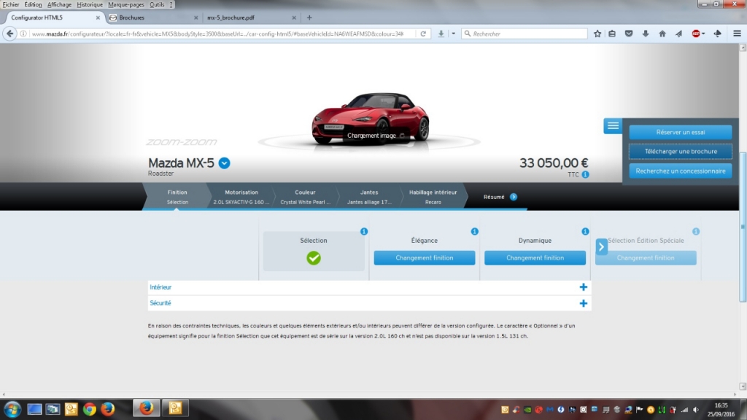Click the green checkmark on the Sélection trim

click(314, 258)
